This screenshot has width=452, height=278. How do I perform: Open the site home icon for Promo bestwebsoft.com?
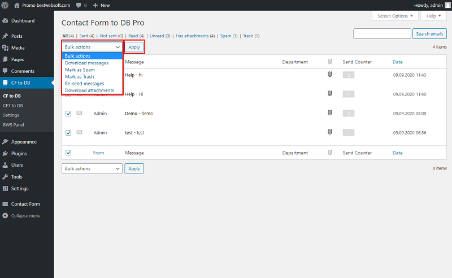(17, 5)
